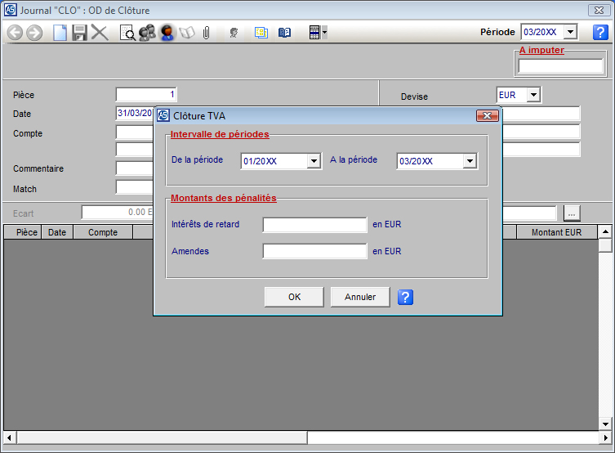Expand the 'De la période' dropdown

pos(314,161)
